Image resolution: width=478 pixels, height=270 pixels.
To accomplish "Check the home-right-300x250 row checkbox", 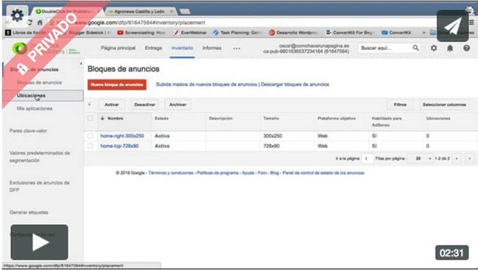I will [x=90, y=136].
